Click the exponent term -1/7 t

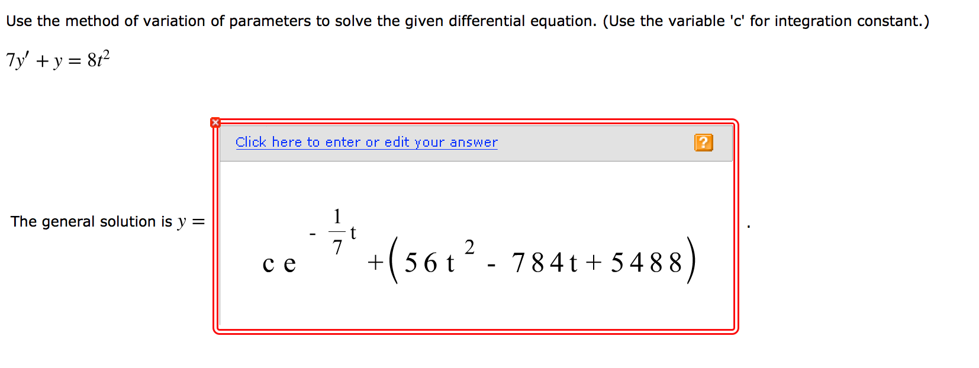pyautogui.click(x=334, y=231)
